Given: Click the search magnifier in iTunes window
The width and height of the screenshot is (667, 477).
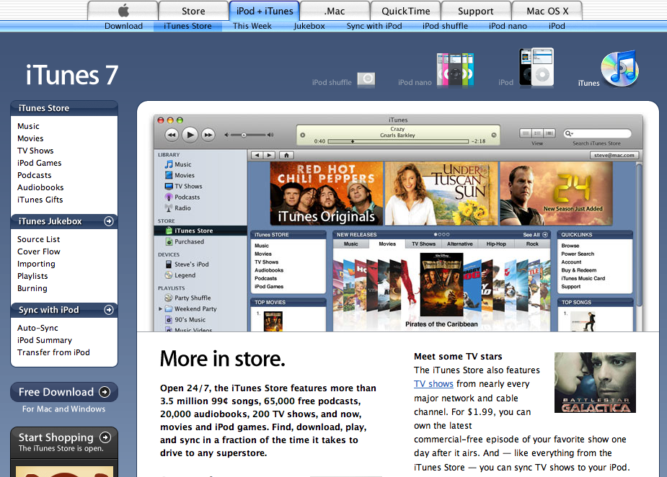Looking at the screenshot, I should [569, 133].
